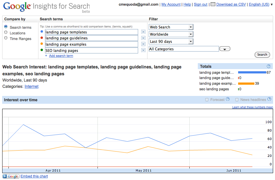This screenshot has width=275, height=180.
Task: Click Download as CSV link
Action: [x=231, y=4]
